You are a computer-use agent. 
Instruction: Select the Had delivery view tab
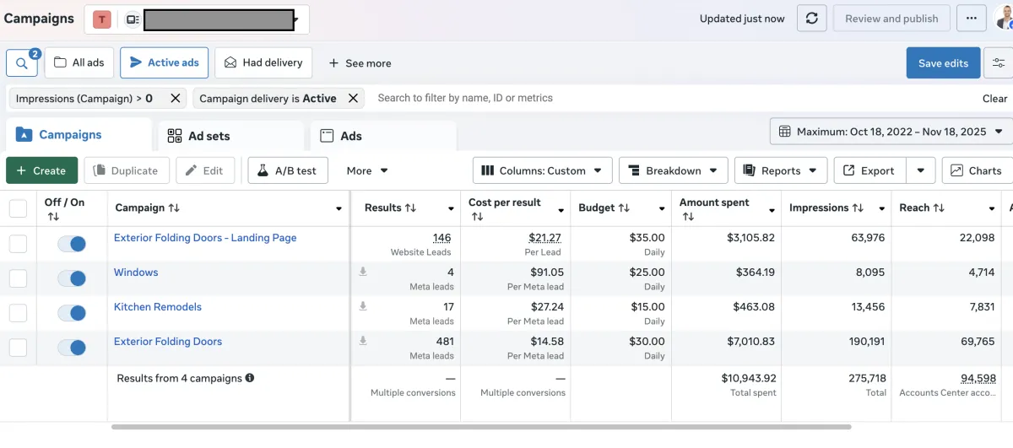click(263, 63)
